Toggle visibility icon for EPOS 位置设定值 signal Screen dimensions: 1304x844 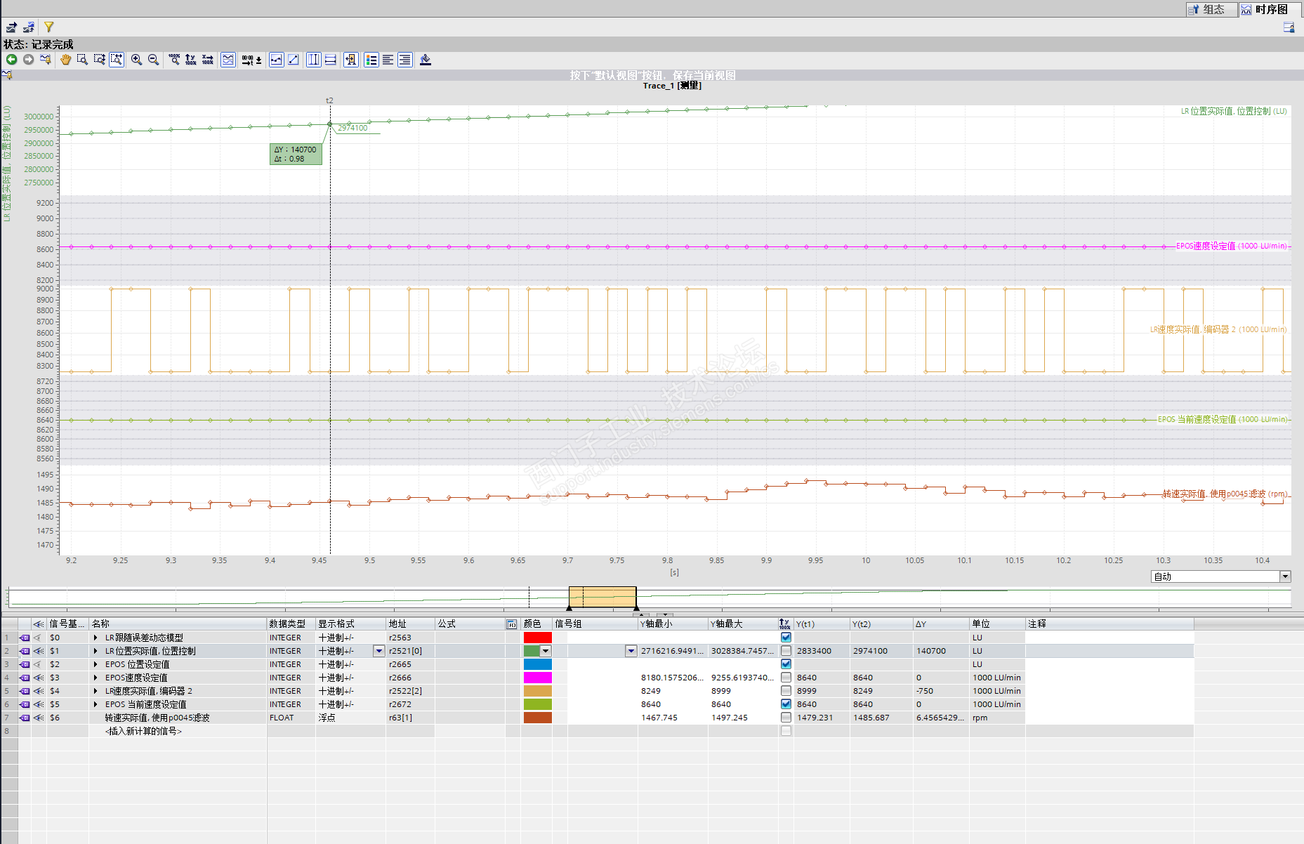[38, 664]
